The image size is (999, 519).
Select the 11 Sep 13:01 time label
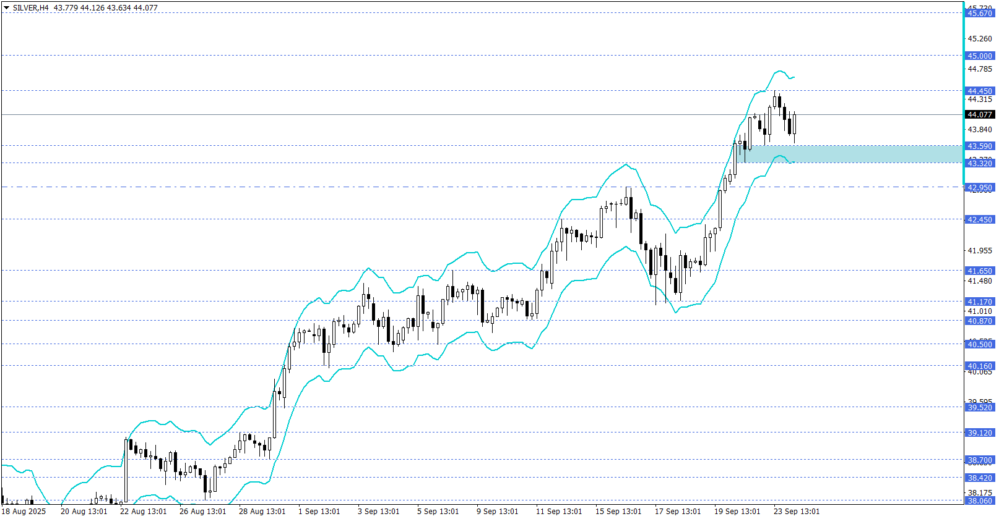(x=559, y=511)
